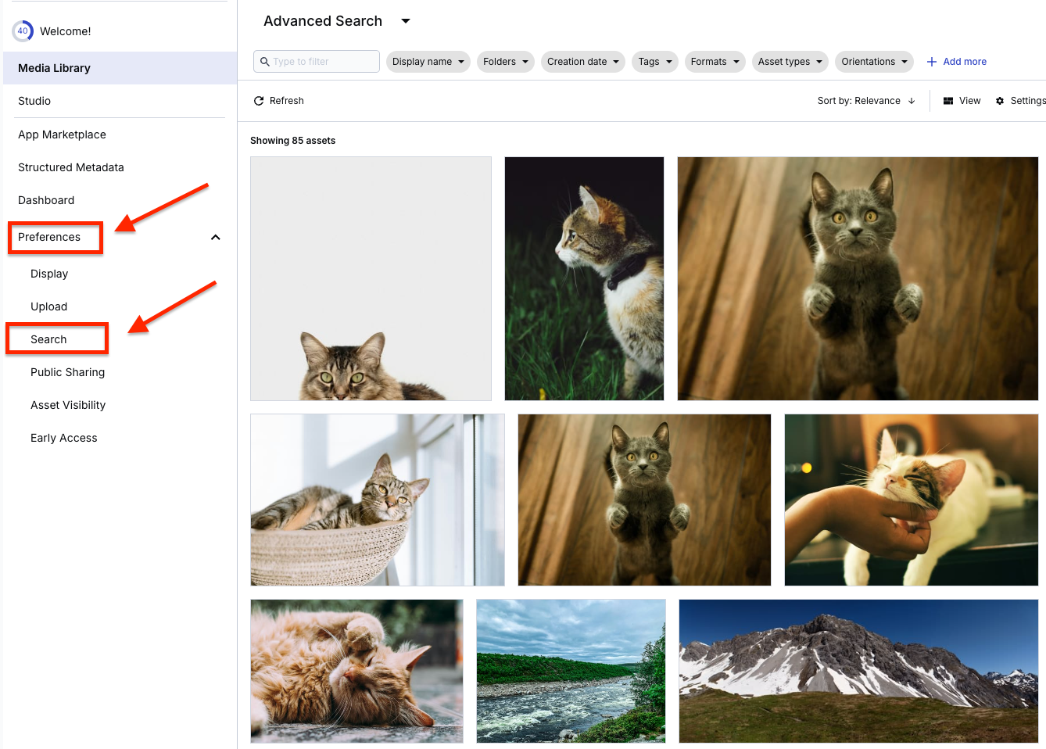The height and width of the screenshot is (749, 1046).
Task: Open the Creation date filter dropdown
Action: click(x=582, y=61)
